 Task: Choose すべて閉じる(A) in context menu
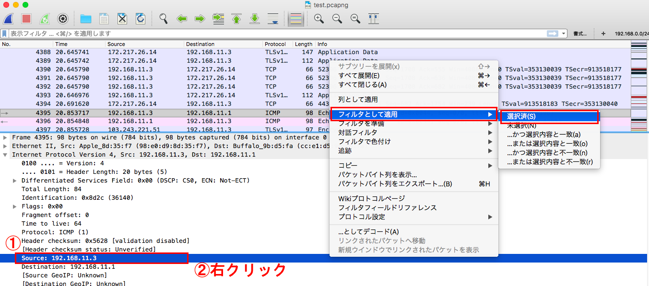click(x=414, y=85)
